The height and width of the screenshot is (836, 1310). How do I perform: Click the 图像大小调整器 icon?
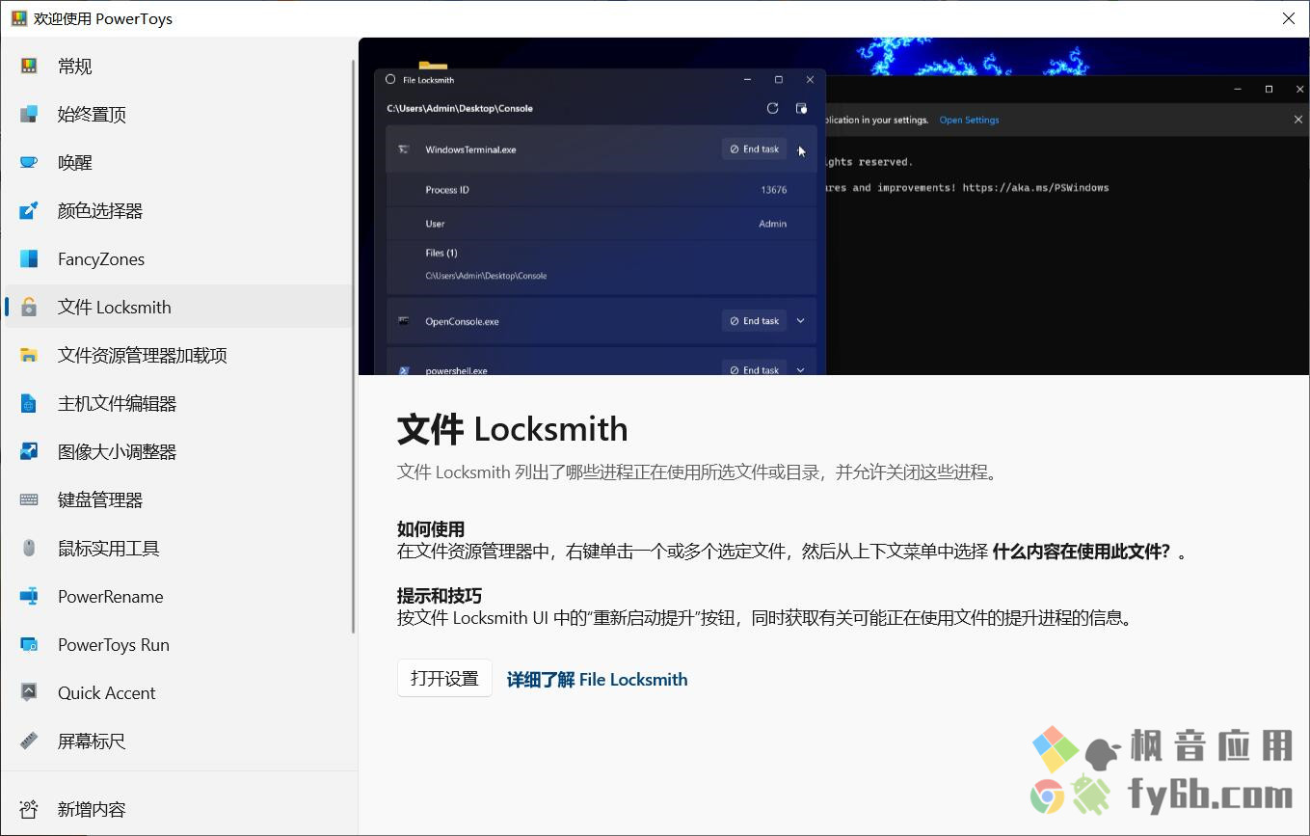pyautogui.click(x=29, y=452)
